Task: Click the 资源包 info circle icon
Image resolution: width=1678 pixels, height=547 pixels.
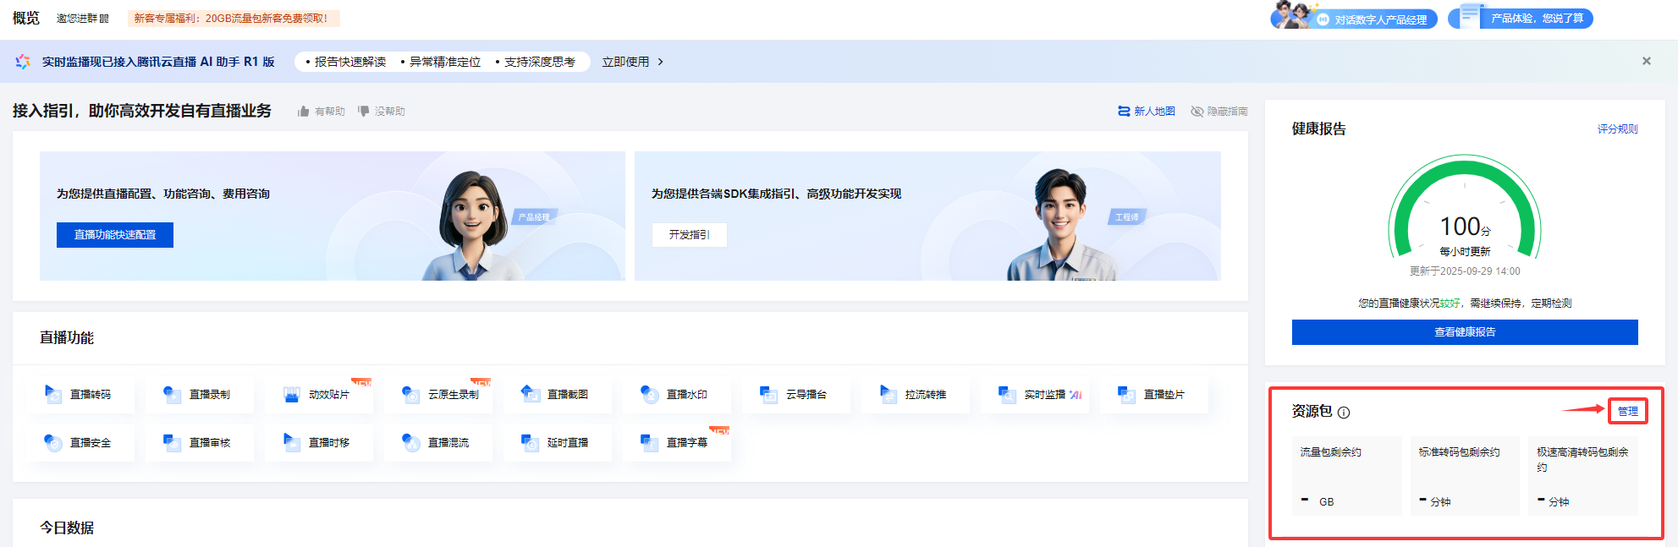Action: coord(1344,413)
